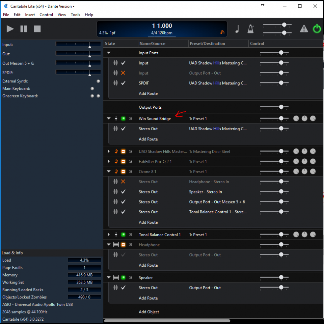Click the last knob on Tonal Balance Control row
324x324 pixels.
pyautogui.click(x=313, y=234)
